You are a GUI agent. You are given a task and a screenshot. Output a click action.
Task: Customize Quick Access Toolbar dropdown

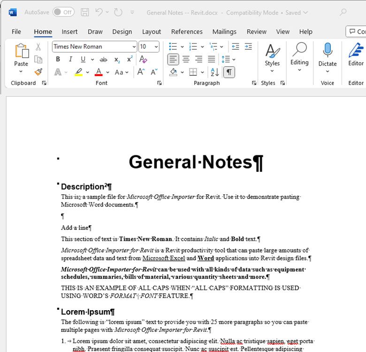coord(132,12)
